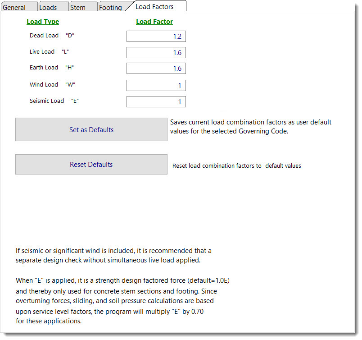The height and width of the screenshot is (340, 362).
Task: Focus the Live Load factor field
Action: pyautogui.click(x=156, y=53)
